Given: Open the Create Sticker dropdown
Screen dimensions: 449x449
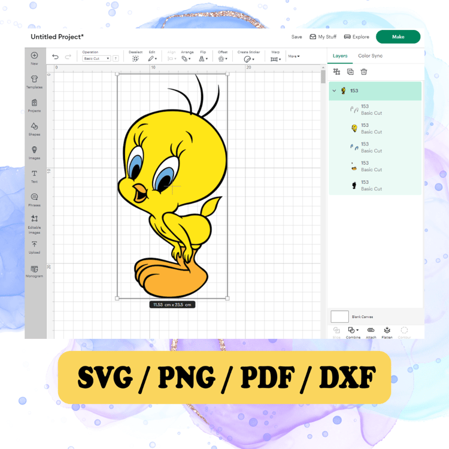Looking at the screenshot, I should [x=249, y=59].
